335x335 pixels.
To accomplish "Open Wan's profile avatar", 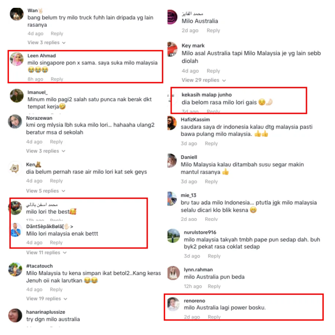I will coord(17,14).
